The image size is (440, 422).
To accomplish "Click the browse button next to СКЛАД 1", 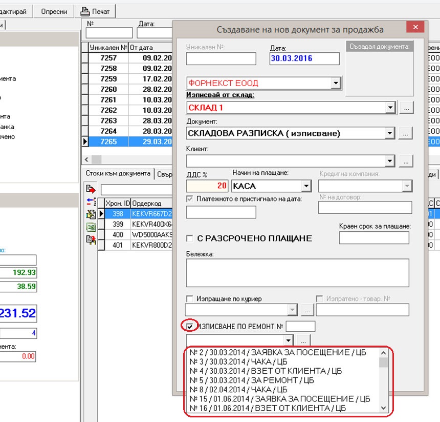I will (406, 108).
